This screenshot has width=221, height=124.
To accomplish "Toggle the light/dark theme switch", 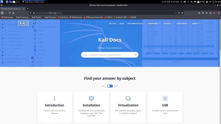I will (110, 86).
